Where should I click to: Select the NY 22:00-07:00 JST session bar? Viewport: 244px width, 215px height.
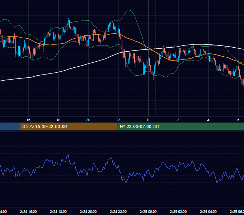pos(180,126)
